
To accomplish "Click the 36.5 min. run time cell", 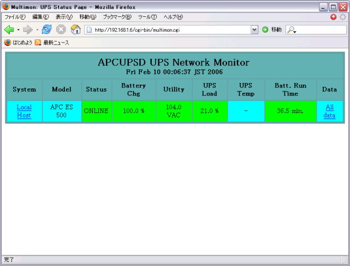I will point(290,111).
